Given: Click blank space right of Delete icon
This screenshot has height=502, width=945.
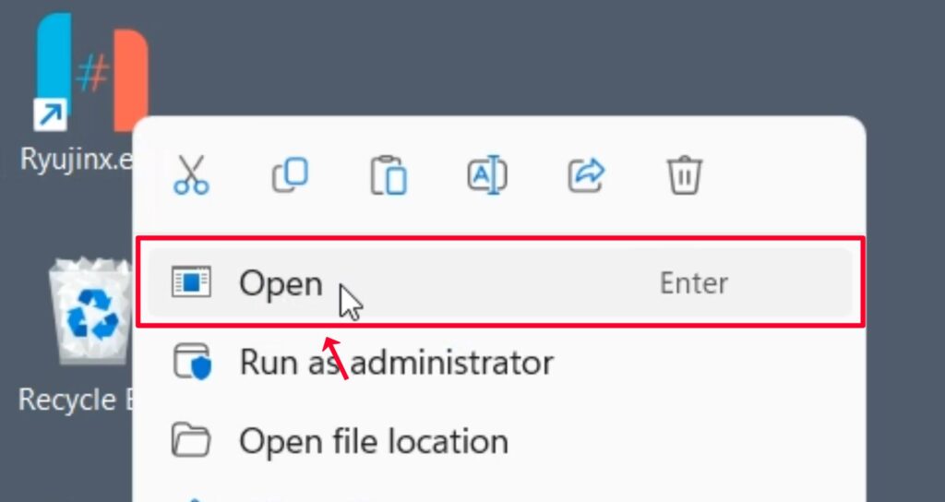Looking at the screenshot, I should click(784, 174).
